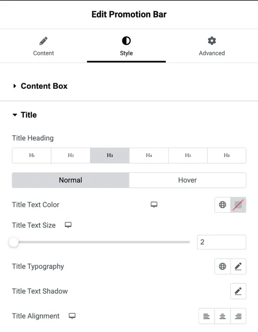Viewport: 258px width, 332px height.
Task: Click responsive device icon next to Title Alignment
Action: coord(72,316)
